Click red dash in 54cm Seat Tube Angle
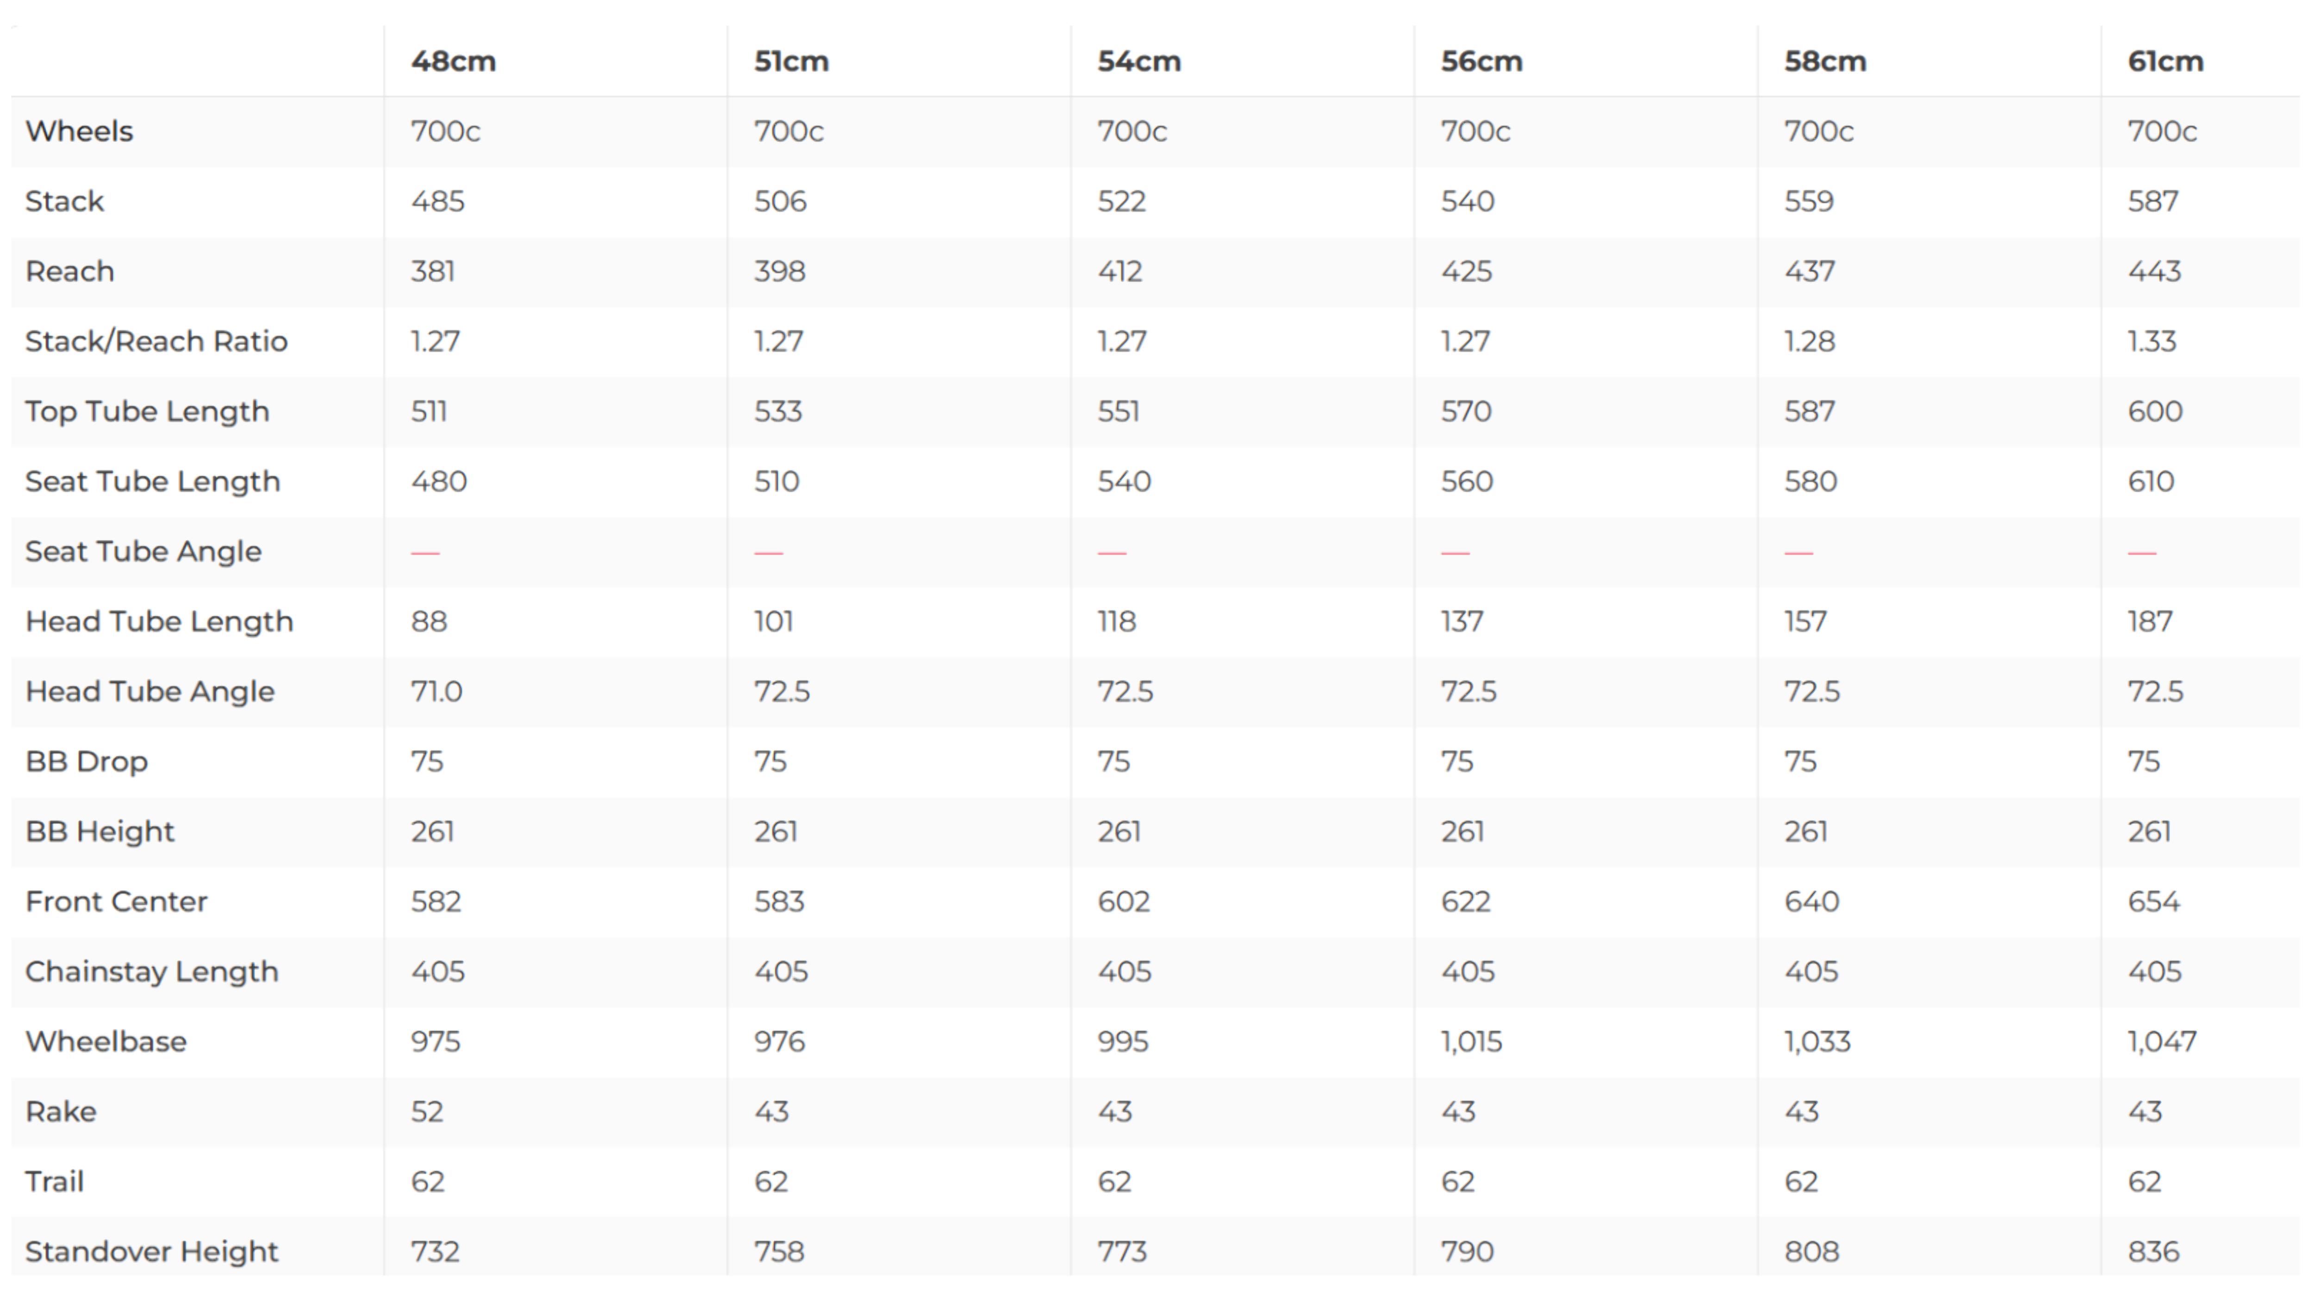 pos(1112,553)
